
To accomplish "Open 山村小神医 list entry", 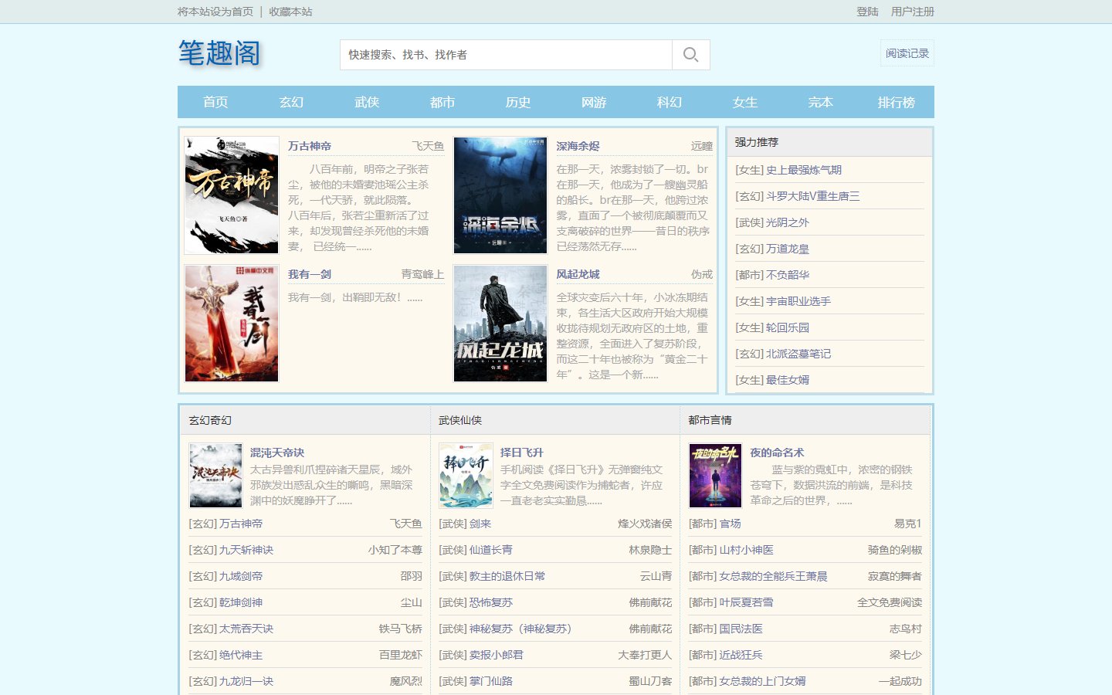I will tap(747, 550).
